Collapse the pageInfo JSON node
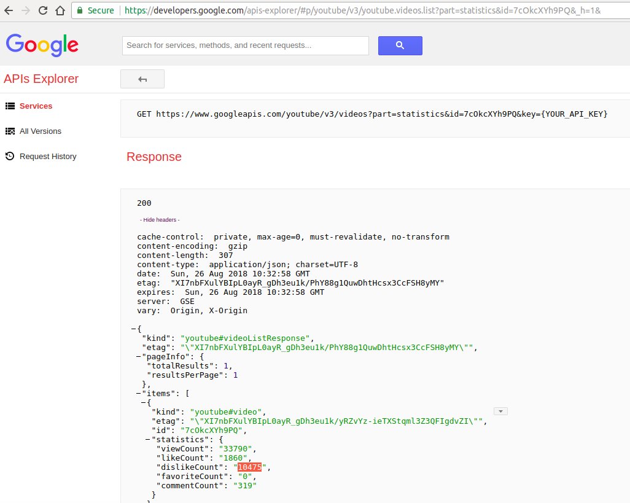Screen dimensions: 630x503 (x=138, y=357)
